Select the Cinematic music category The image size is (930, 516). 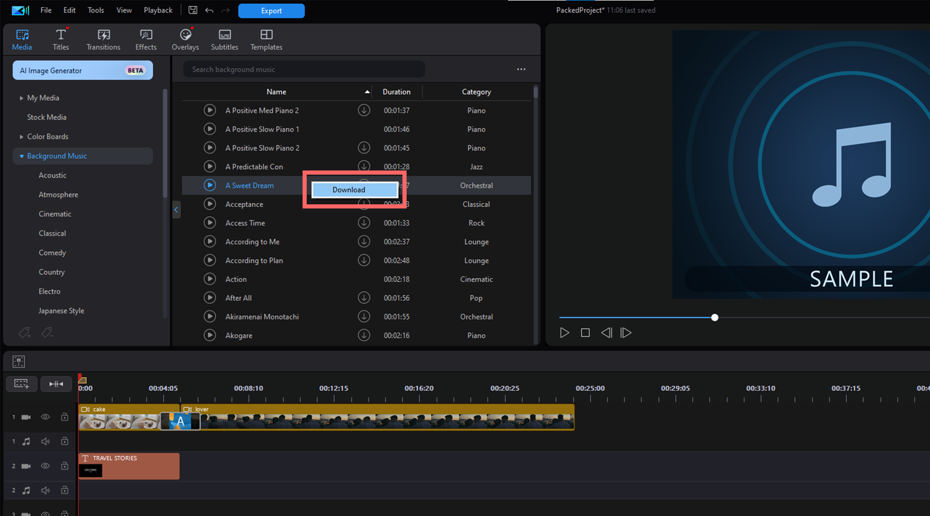(x=55, y=214)
